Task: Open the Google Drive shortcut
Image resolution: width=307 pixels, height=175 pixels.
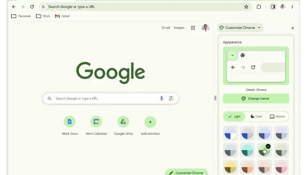Action: [x=123, y=126]
